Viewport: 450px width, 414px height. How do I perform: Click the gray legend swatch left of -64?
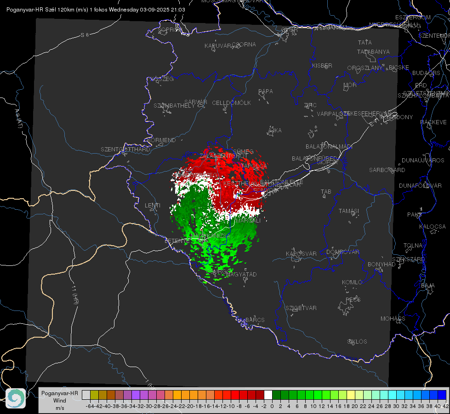[86, 395]
